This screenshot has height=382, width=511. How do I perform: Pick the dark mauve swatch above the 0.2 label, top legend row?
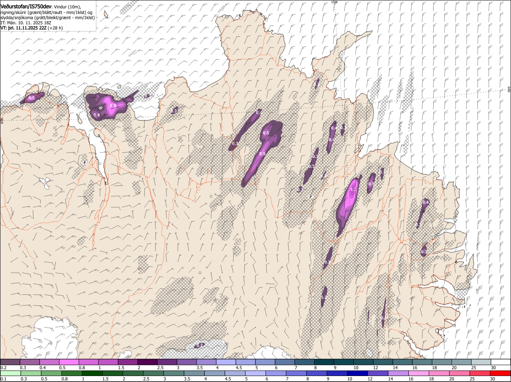point(10,362)
